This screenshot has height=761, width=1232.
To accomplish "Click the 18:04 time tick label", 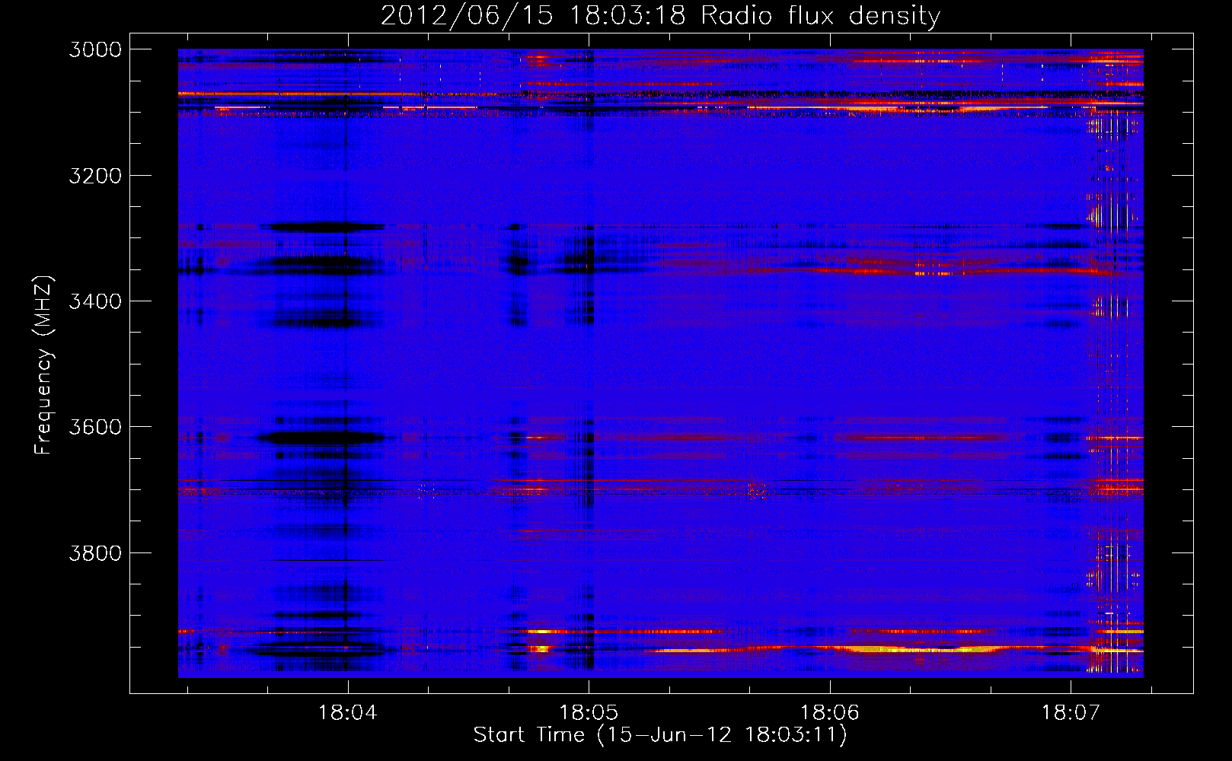I will [x=348, y=712].
